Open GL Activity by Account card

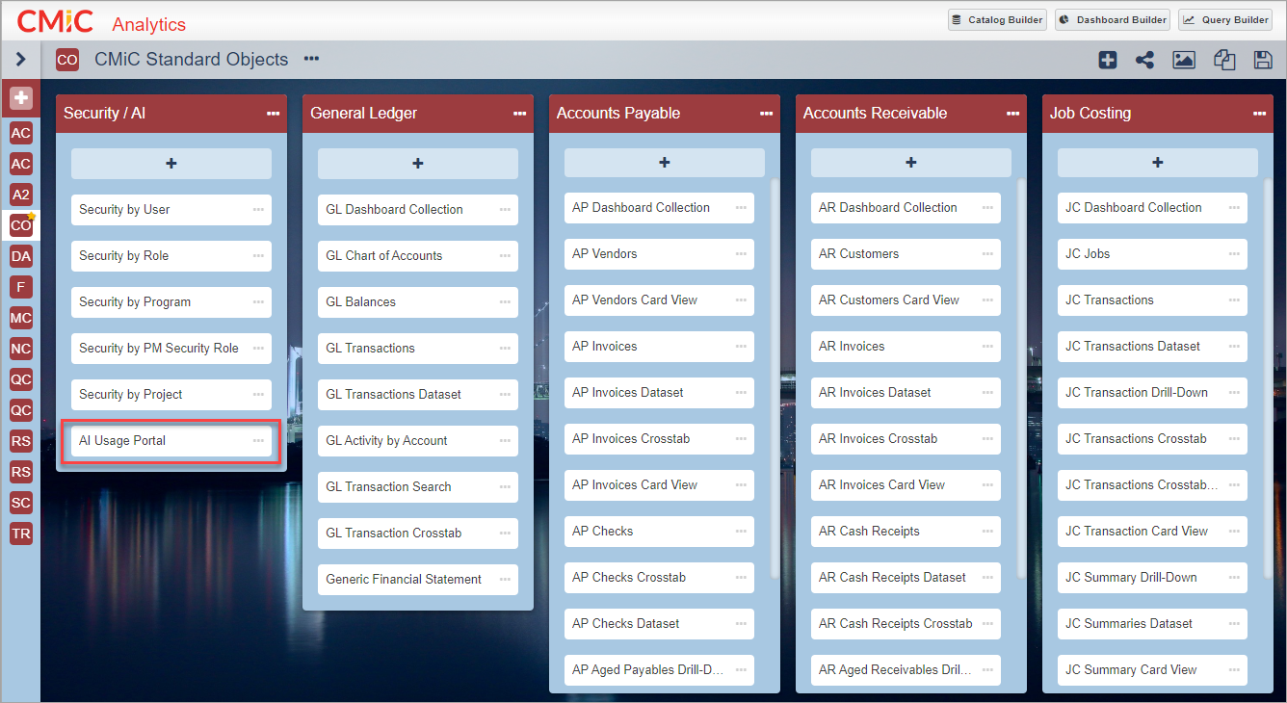tap(418, 441)
